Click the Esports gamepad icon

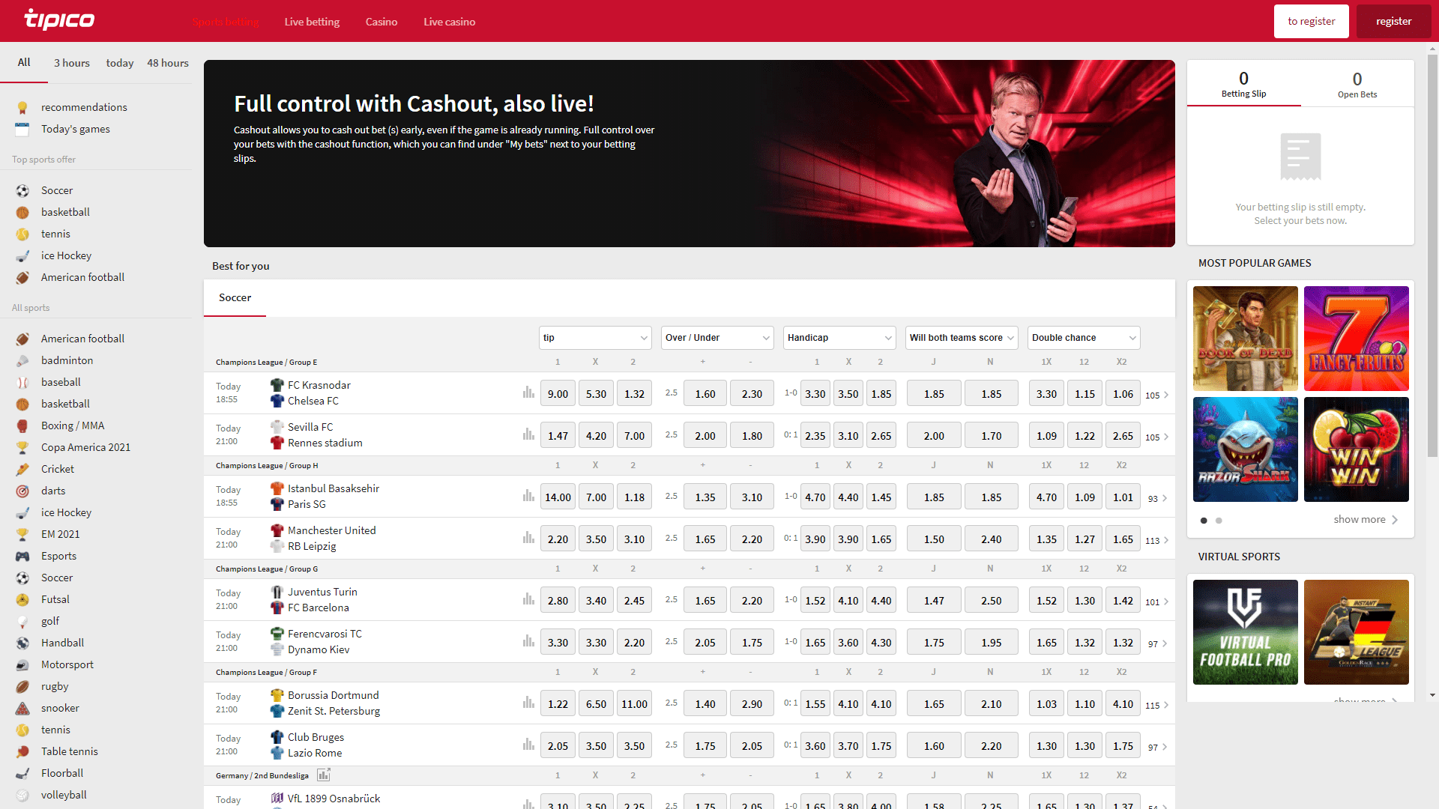point(22,556)
